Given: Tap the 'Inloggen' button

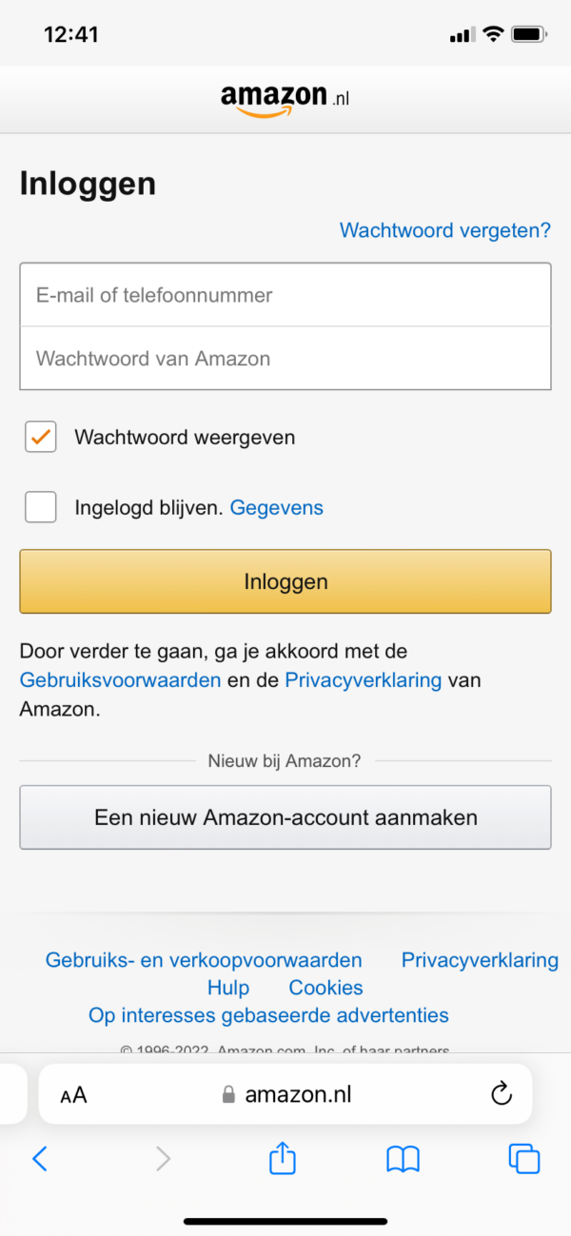Looking at the screenshot, I should (285, 580).
